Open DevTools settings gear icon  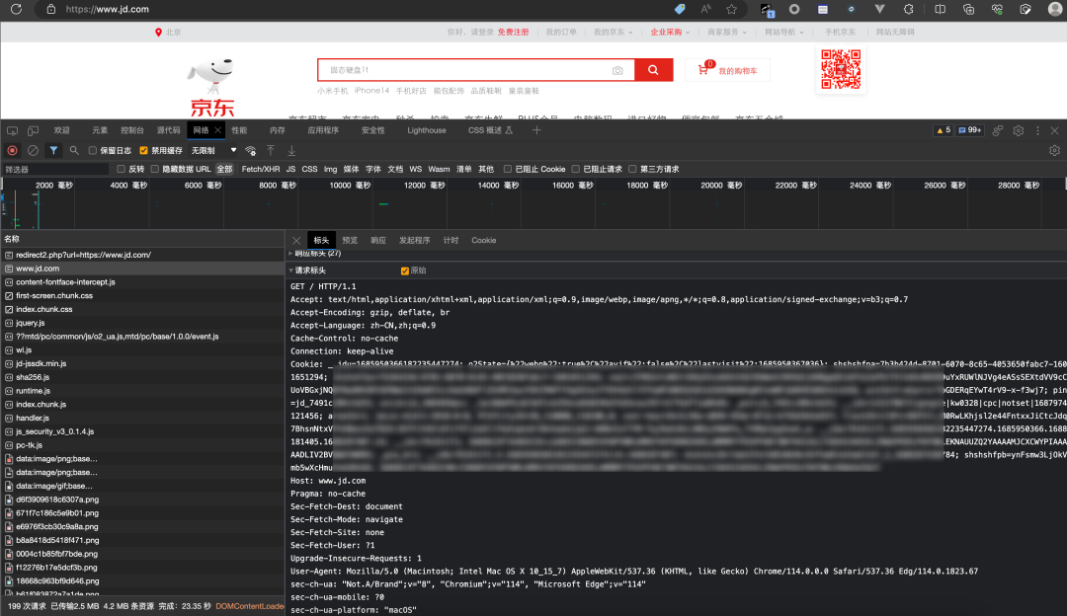[x=1018, y=130]
